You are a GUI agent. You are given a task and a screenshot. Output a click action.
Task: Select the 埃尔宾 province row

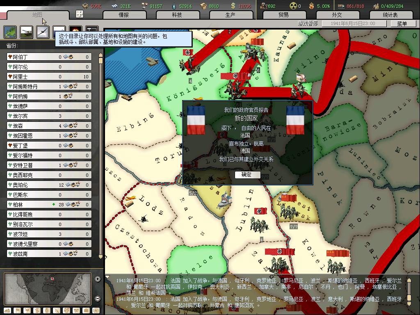pos(49,116)
